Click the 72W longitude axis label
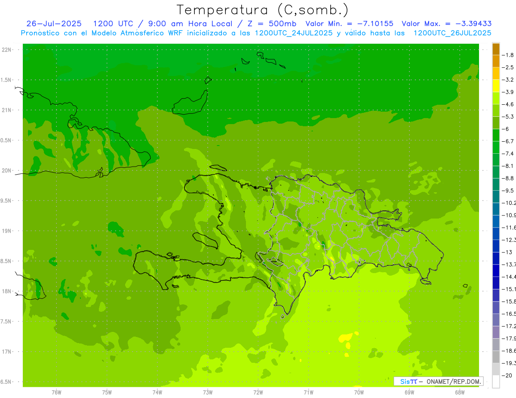516x398 pixels. (x=258, y=392)
